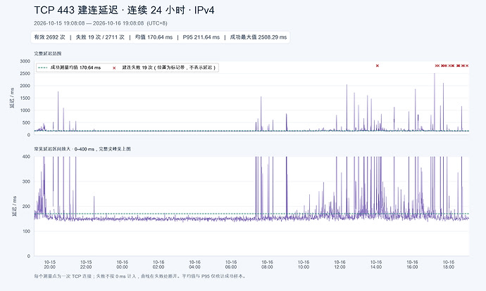Click the x-axis tick "10-16 10:00"
Viewport: 486px width, 291px height.
click(x=304, y=264)
